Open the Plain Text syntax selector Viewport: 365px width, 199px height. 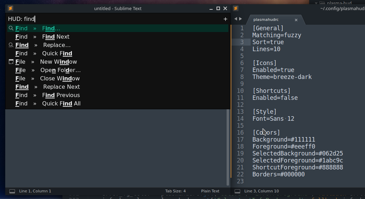(x=210, y=191)
